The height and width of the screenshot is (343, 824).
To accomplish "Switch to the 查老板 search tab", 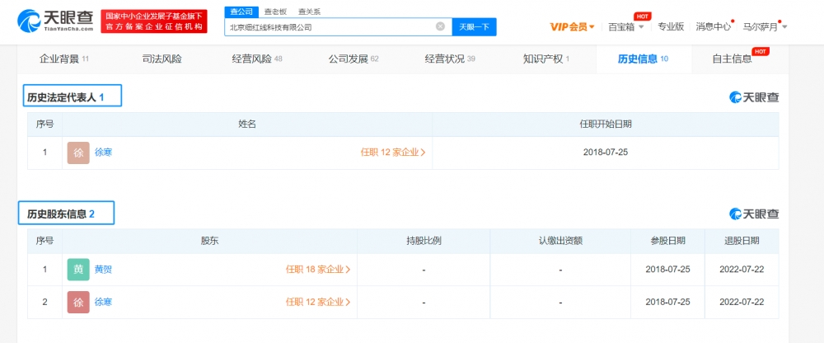I will point(275,12).
